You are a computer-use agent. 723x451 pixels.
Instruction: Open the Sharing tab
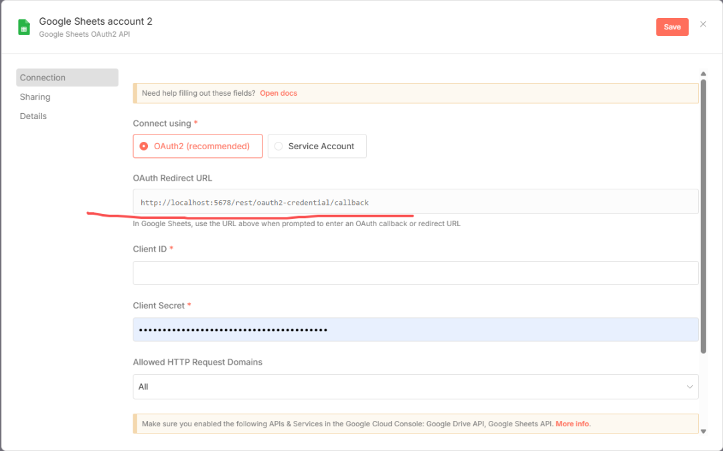pyautogui.click(x=35, y=97)
